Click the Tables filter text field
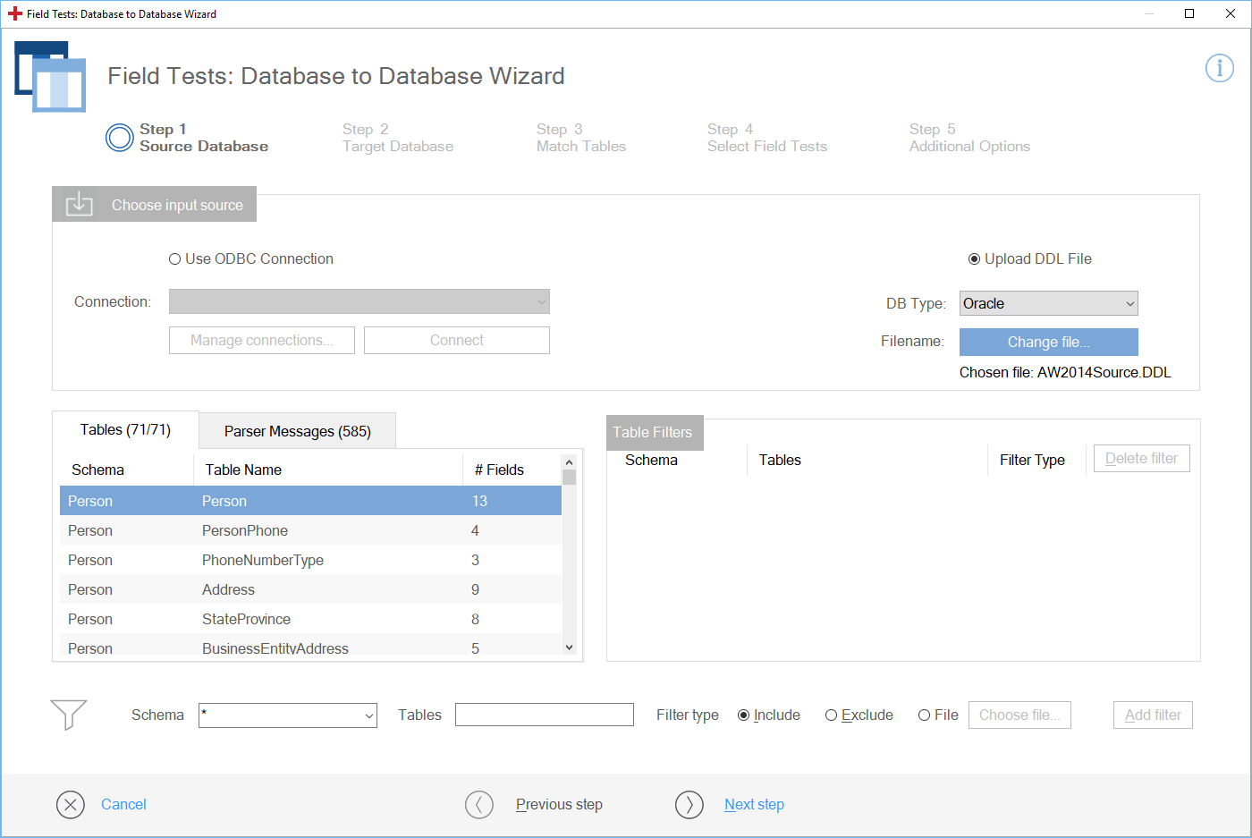1252x838 pixels. 544,715
